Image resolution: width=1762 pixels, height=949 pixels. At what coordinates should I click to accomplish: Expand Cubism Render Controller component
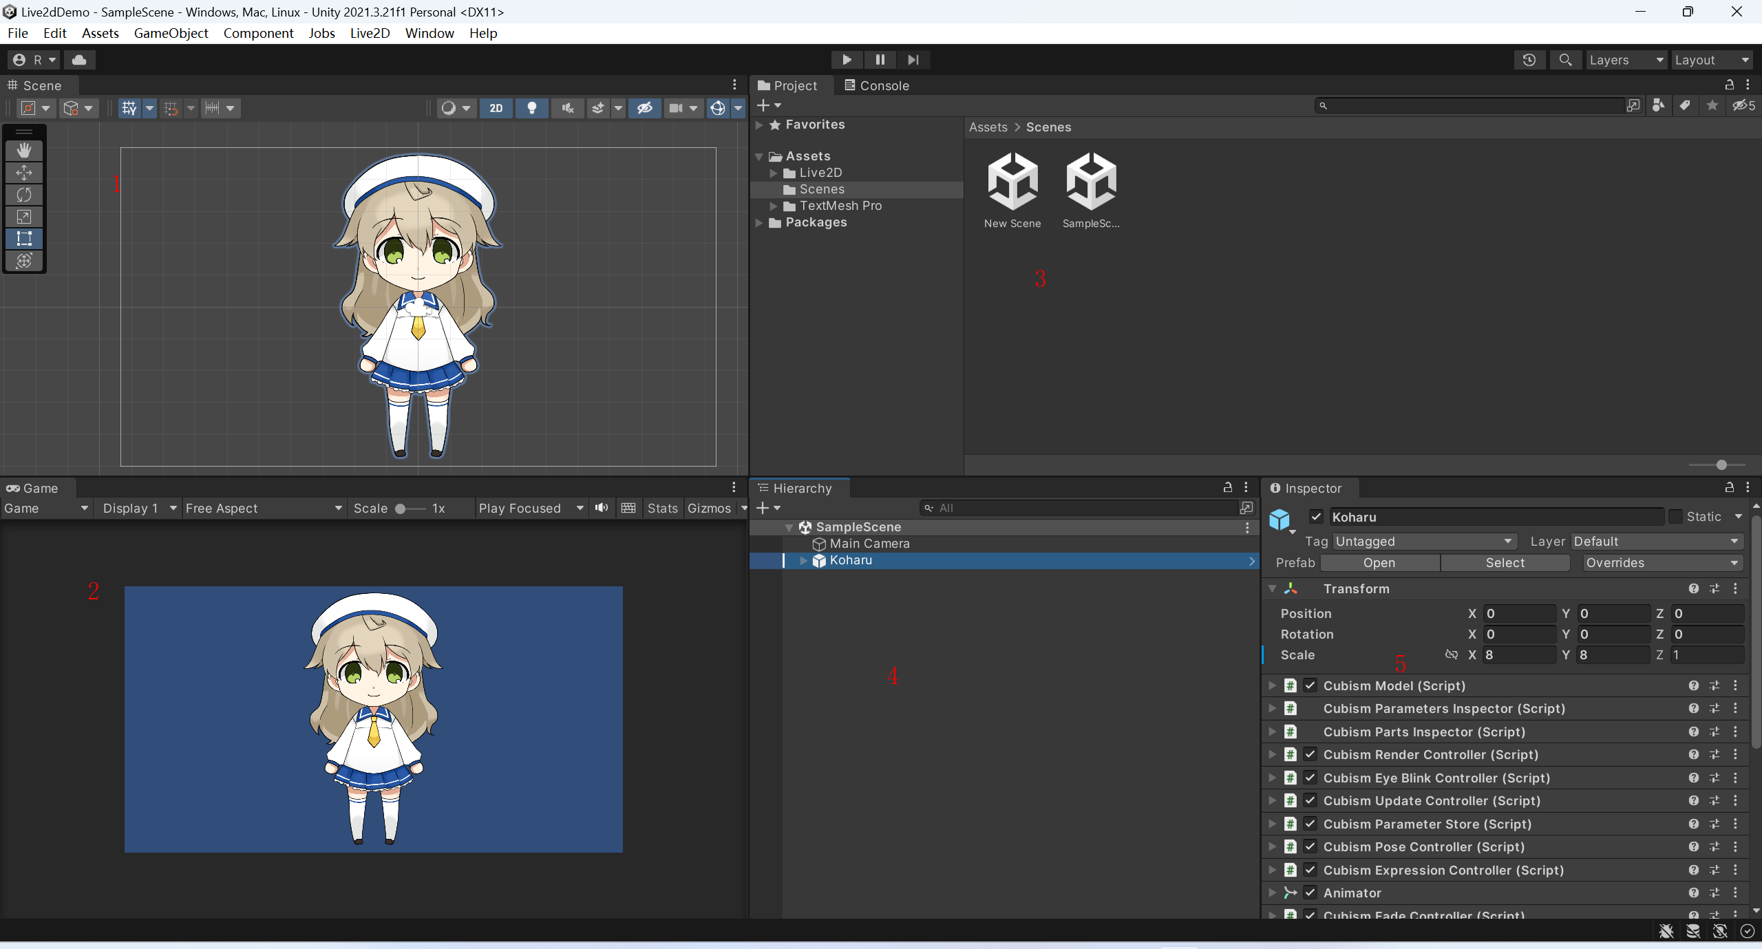1272,754
